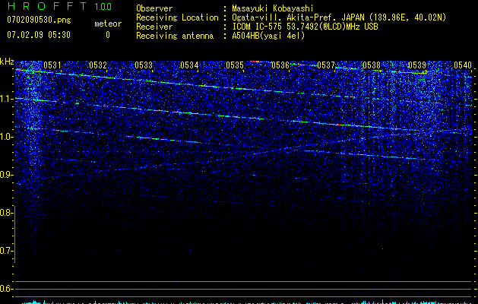Click the A504HB(yagi 4el) antenna text
Screen dimensions: 478x304
268,36
